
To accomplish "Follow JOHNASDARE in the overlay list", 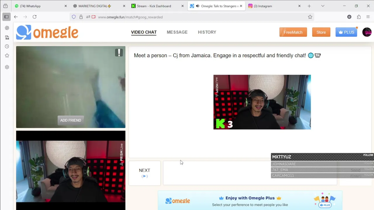I will click(369, 163).
